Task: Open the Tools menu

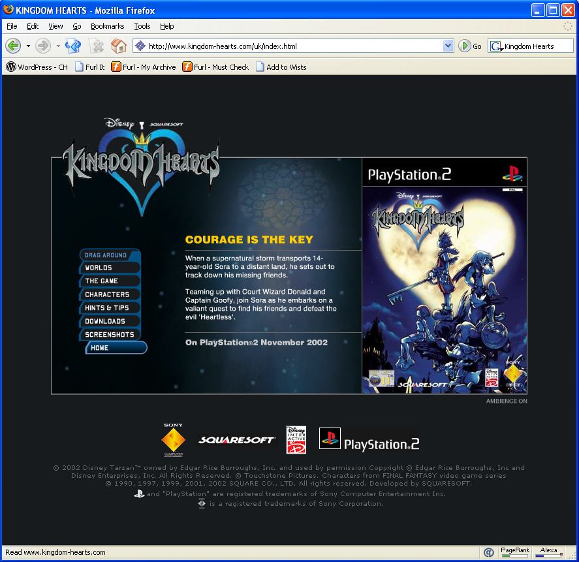Action: 142,26
